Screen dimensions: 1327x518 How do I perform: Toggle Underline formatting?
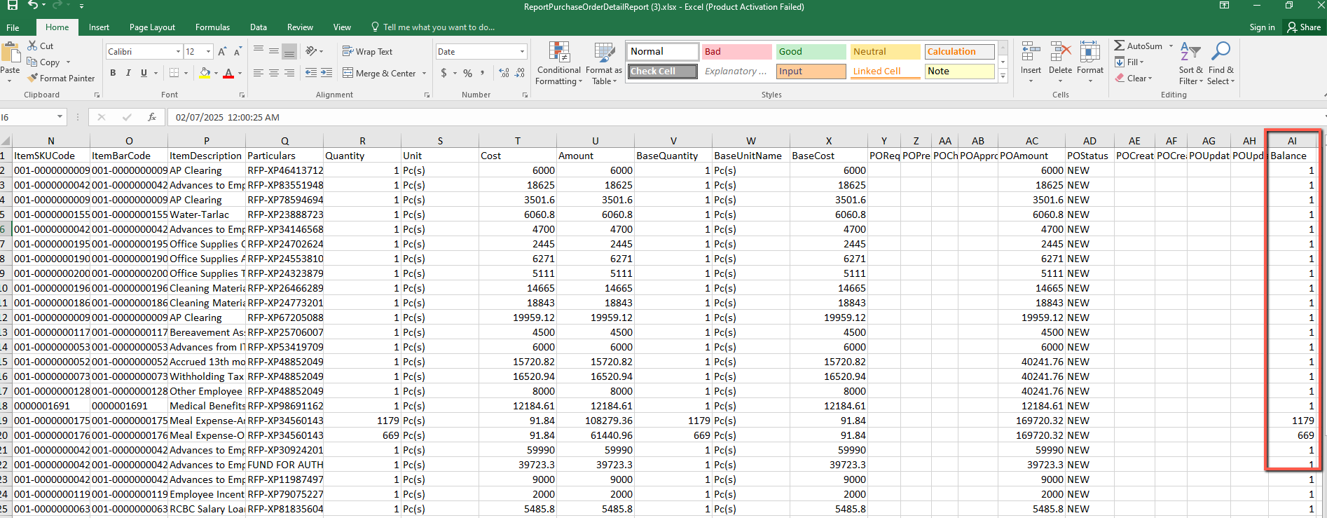144,73
